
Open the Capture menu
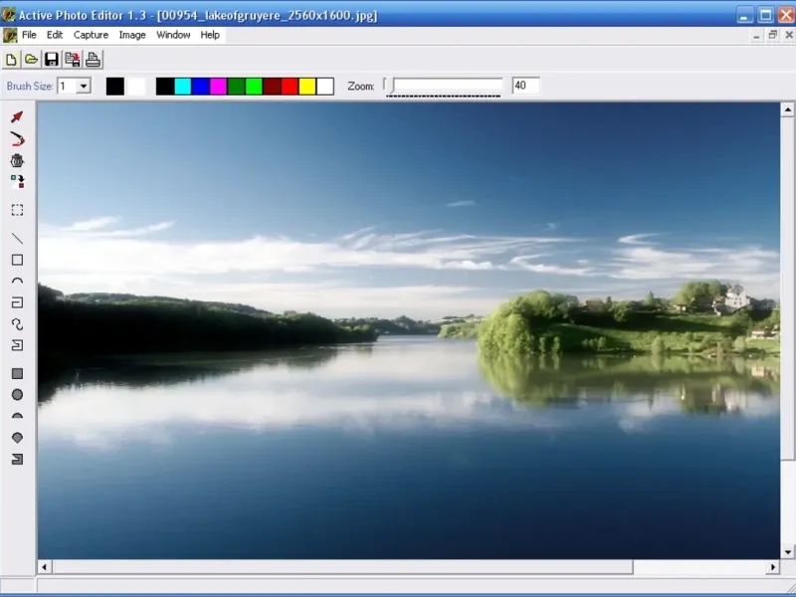coord(91,35)
